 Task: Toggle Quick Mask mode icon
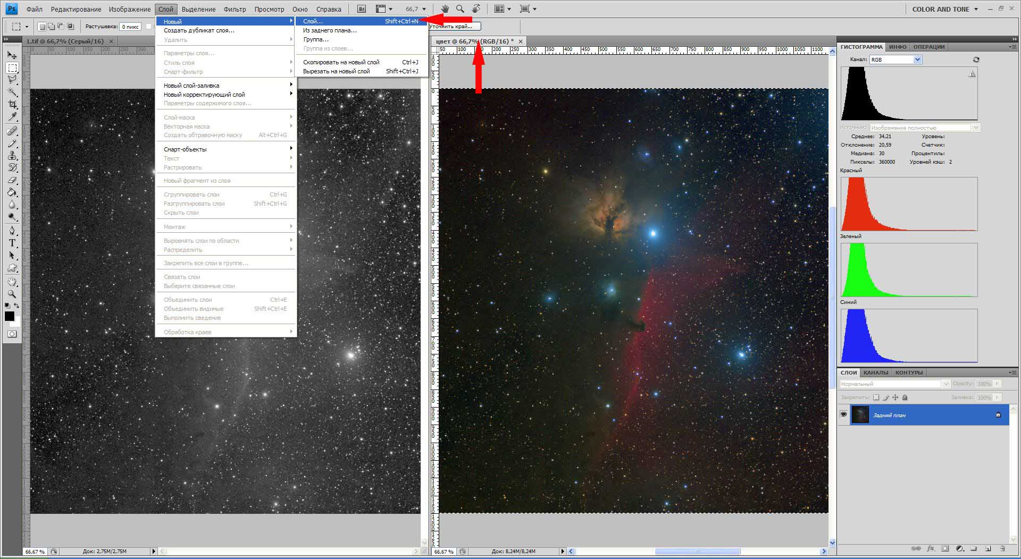[x=12, y=334]
